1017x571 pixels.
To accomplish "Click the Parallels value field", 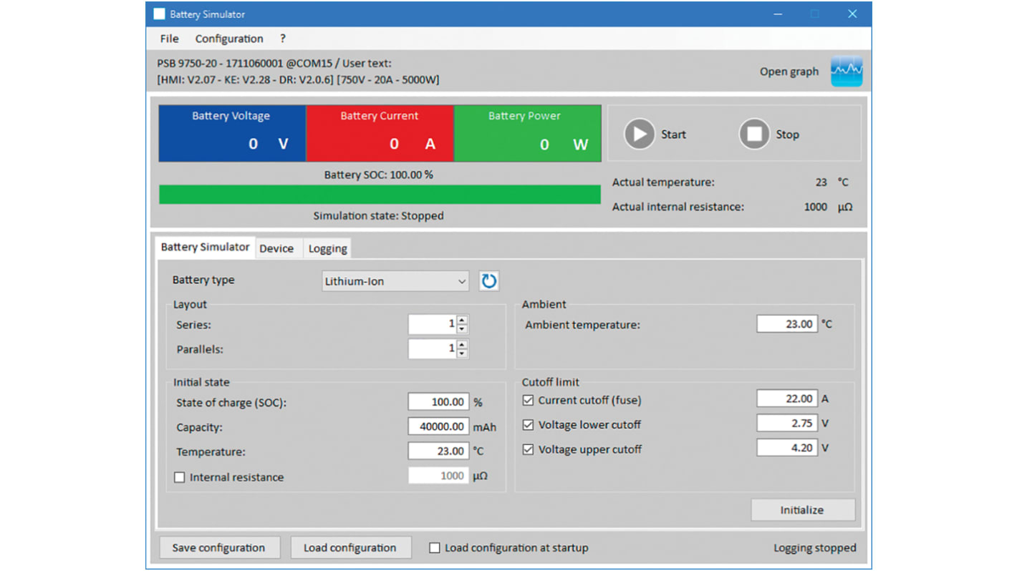I will click(433, 349).
